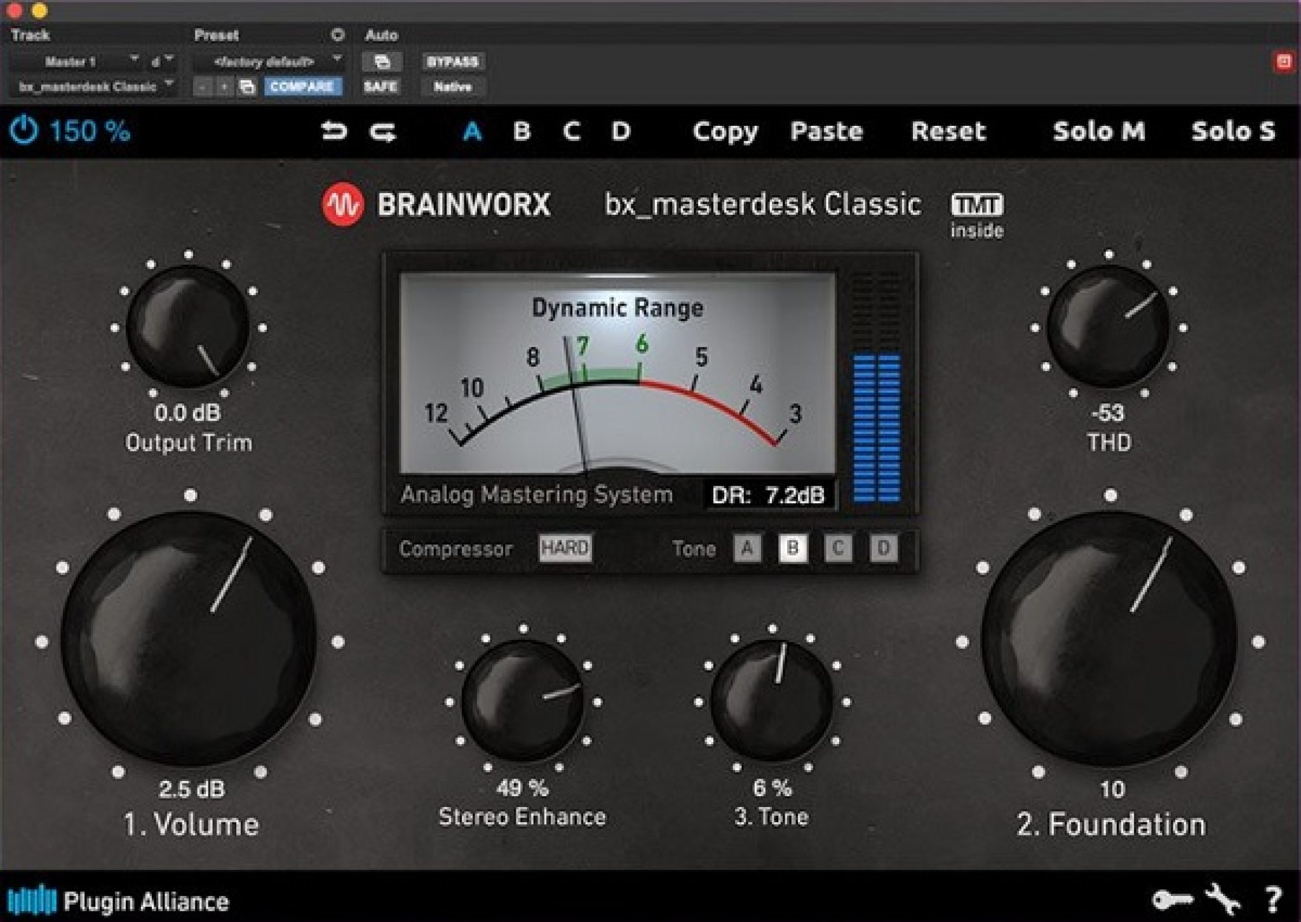The width and height of the screenshot is (1301, 922).
Task: Click the 150 % GUI scale value
Action: (x=90, y=132)
